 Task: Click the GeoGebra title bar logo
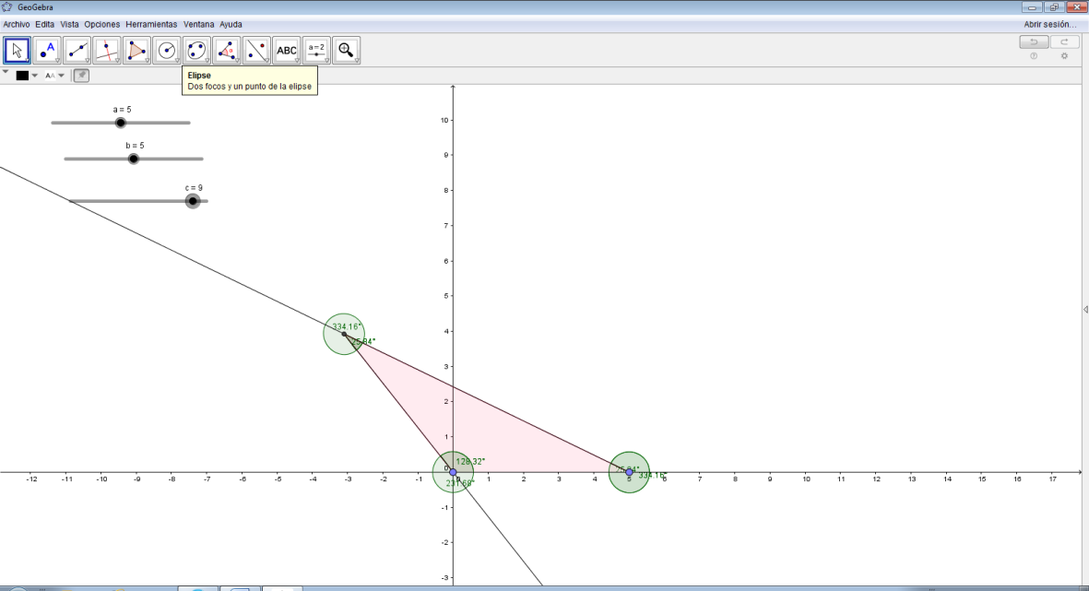point(7,7)
